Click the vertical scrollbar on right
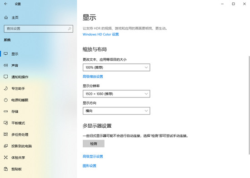Image resolution: width=250 pixels, height=178 pixels. click(249, 105)
